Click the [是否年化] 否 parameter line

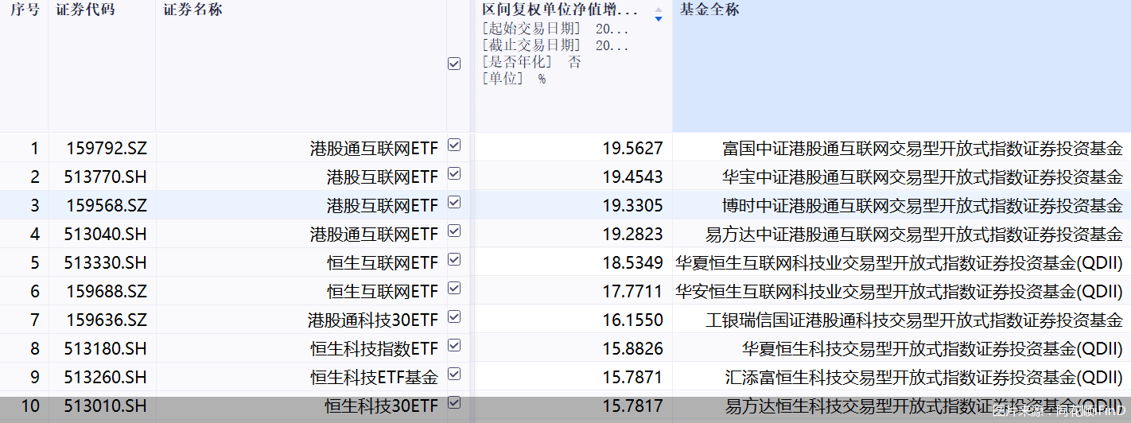[531, 62]
